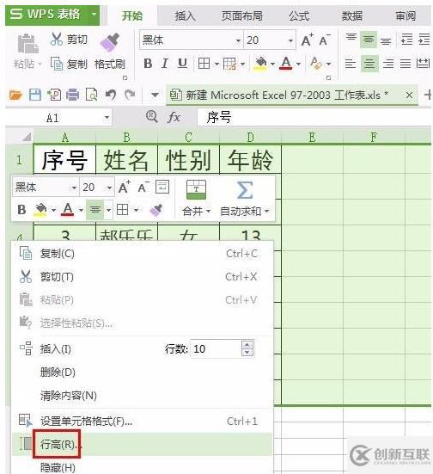Image resolution: width=433 pixels, height=474 pixels.
Task: Click the justify alignment icon
Action: 406,64
